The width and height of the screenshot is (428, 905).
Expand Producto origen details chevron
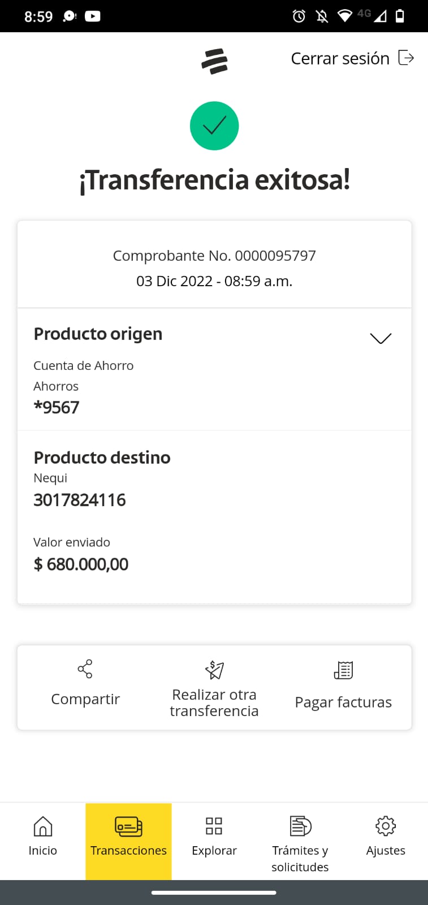(381, 338)
